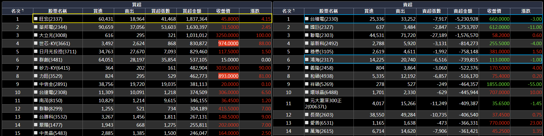Open stock 群聯(8299)
The width and height of the screenshot is (544, 136).
51,109
